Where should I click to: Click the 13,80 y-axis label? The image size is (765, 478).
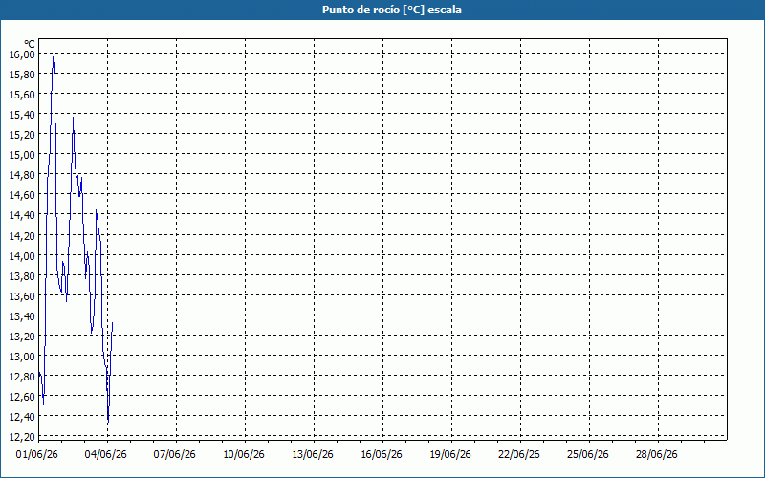(x=22, y=275)
